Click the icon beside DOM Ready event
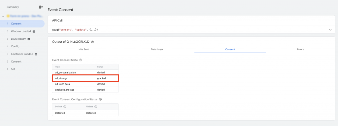The height and width of the screenshot is (126, 338). 29,39
